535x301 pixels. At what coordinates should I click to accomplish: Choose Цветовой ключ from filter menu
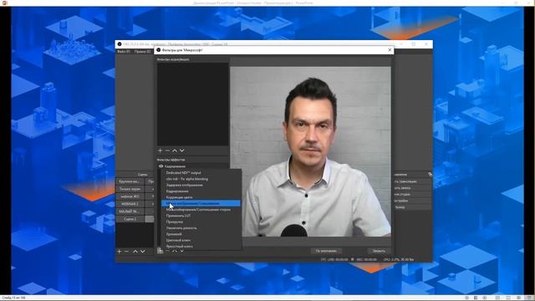tap(201, 240)
